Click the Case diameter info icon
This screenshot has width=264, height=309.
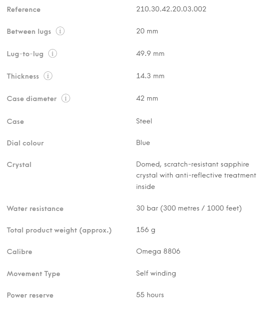coord(66,98)
